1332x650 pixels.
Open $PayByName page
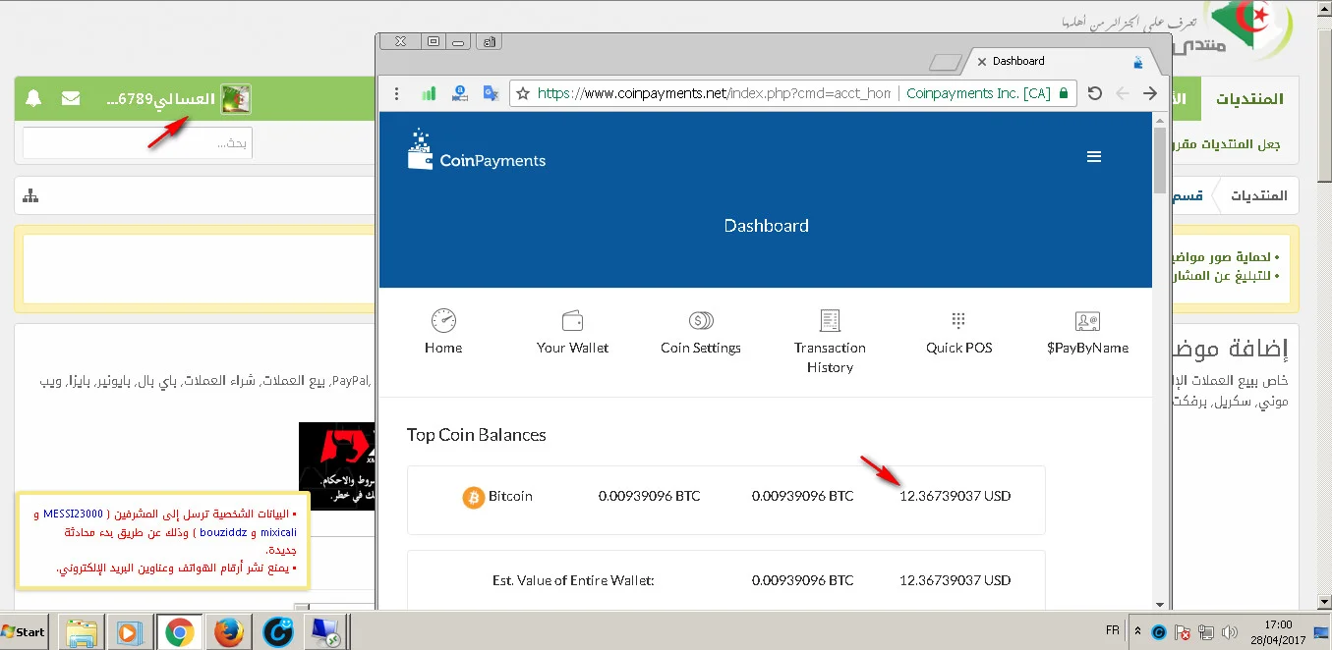(x=1087, y=332)
